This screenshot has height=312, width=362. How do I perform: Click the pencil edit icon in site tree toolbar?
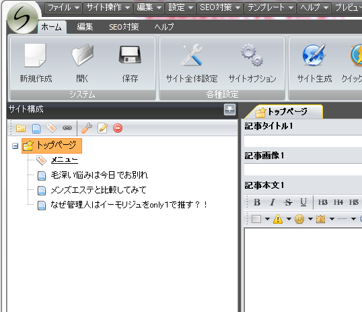click(102, 128)
